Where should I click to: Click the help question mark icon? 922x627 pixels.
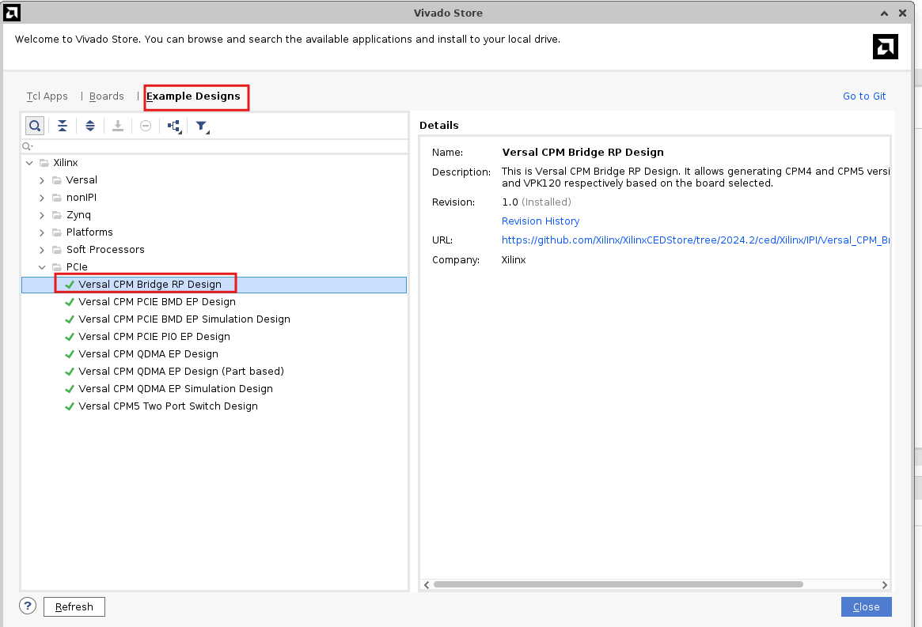click(28, 606)
